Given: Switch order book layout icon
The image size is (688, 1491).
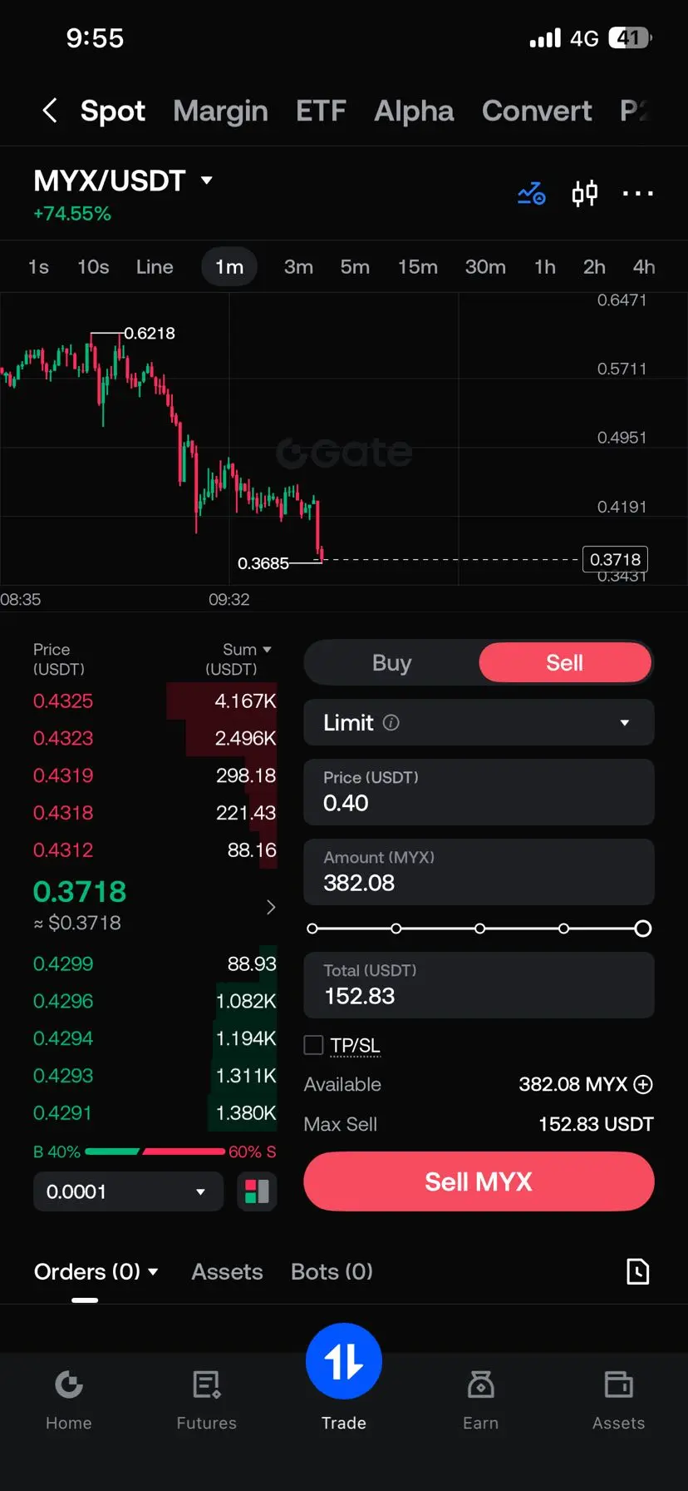Looking at the screenshot, I should tap(258, 1191).
